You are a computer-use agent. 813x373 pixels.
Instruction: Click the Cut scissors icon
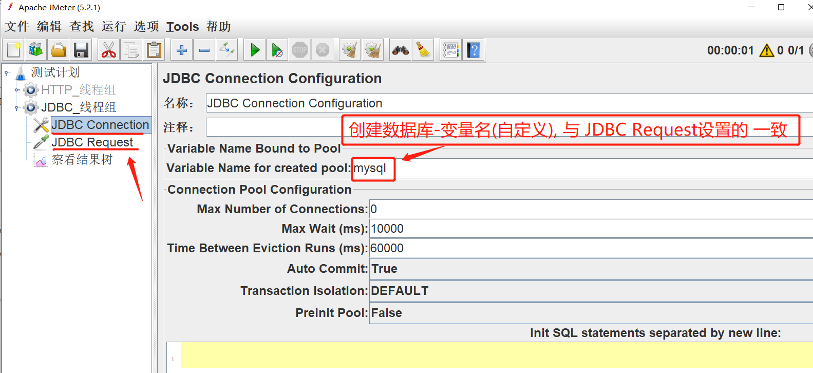(x=108, y=50)
